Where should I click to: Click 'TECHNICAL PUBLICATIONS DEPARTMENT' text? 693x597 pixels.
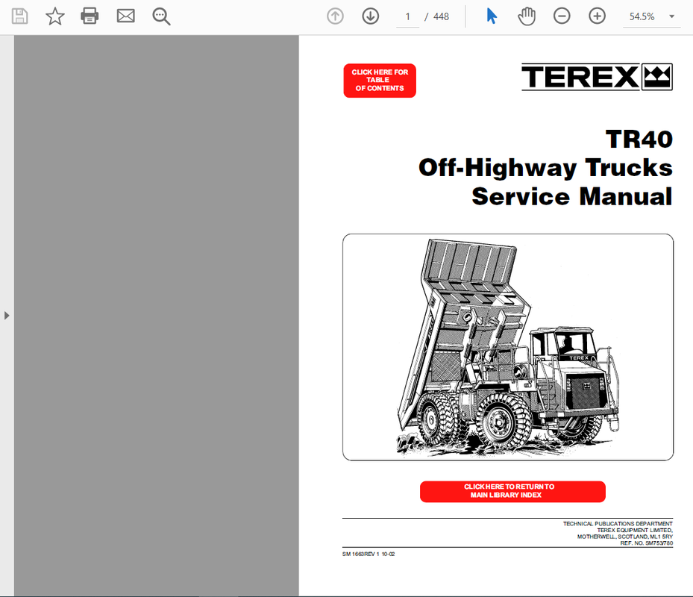tap(618, 524)
